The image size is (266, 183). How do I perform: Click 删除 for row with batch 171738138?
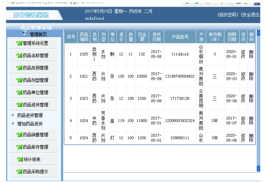click(251, 98)
